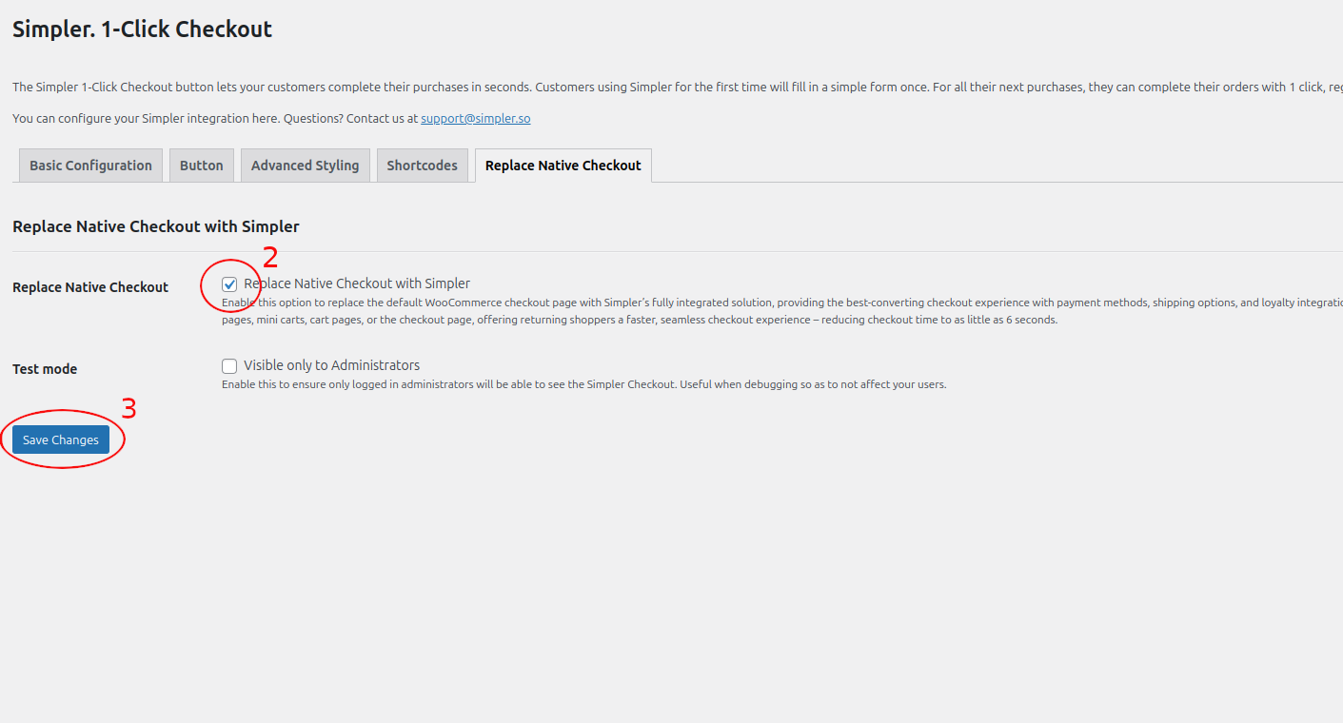Select the Shortcodes tab

423,166
